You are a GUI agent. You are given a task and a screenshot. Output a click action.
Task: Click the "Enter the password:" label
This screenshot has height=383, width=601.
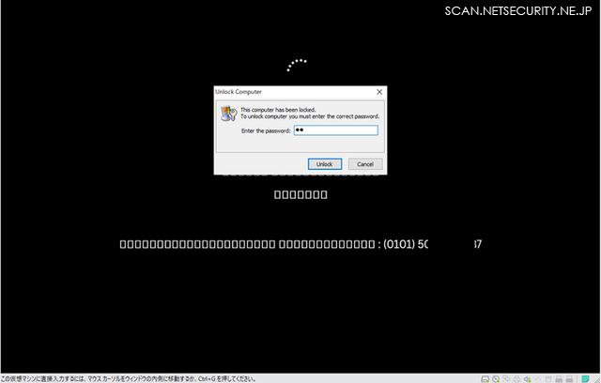point(266,130)
